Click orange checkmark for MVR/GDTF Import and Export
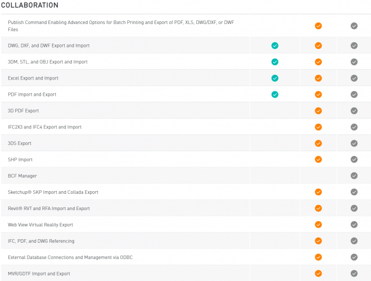The height and width of the screenshot is (281, 371). (x=319, y=274)
